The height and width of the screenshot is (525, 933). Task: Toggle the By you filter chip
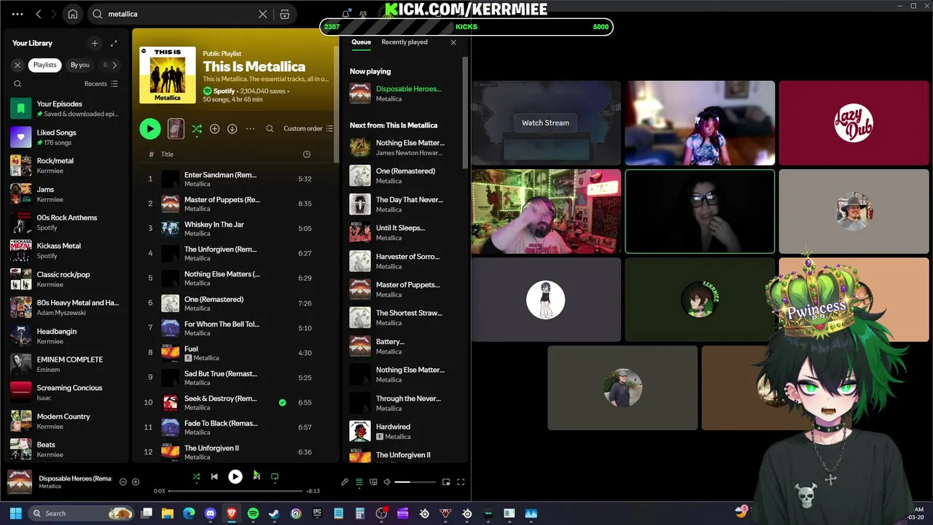pyautogui.click(x=80, y=65)
